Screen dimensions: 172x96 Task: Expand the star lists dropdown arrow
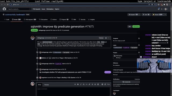click(165, 15)
